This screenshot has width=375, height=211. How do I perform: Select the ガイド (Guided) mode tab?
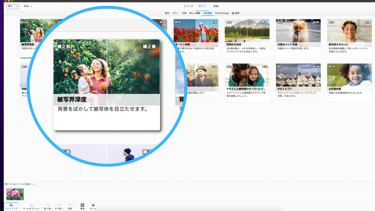coord(202,6)
